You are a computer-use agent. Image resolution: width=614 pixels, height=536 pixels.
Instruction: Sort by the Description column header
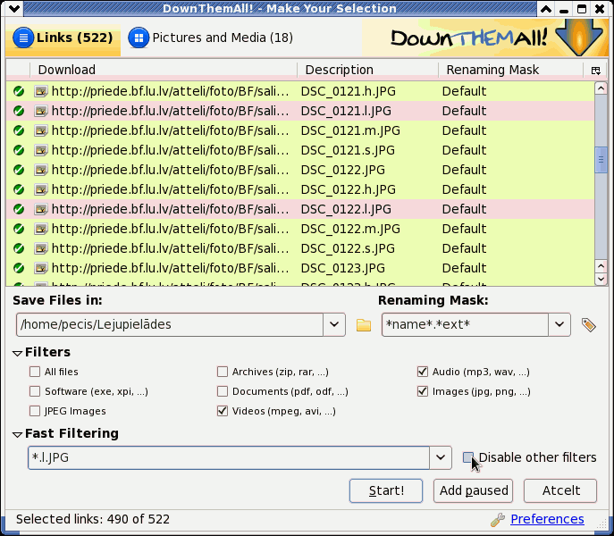[x=367, y=70]
